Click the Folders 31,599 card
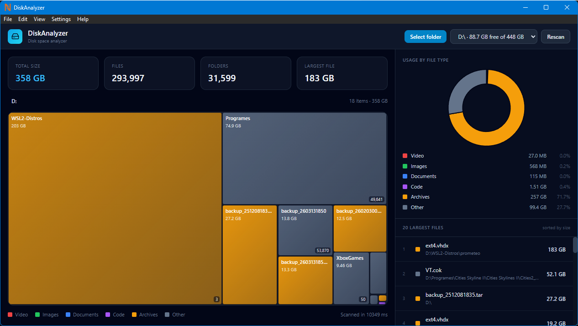The image size is (578, 326). pyautogui.click(x=246, y=73)
